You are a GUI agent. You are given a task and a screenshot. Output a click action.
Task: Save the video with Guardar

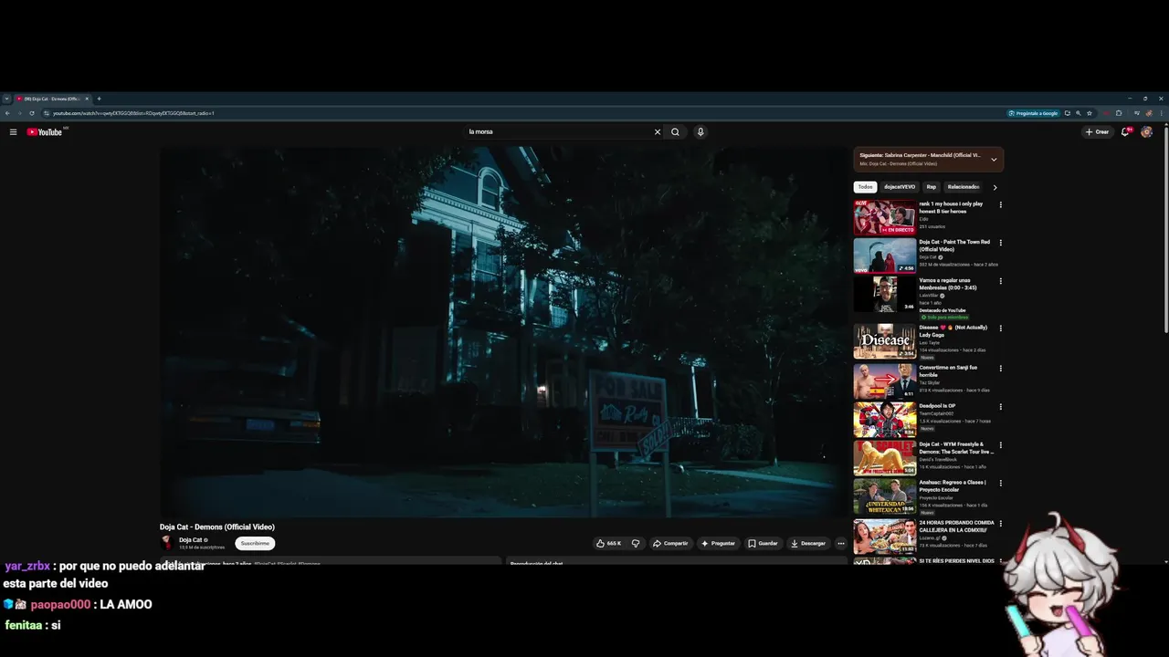tap(763, 543)
